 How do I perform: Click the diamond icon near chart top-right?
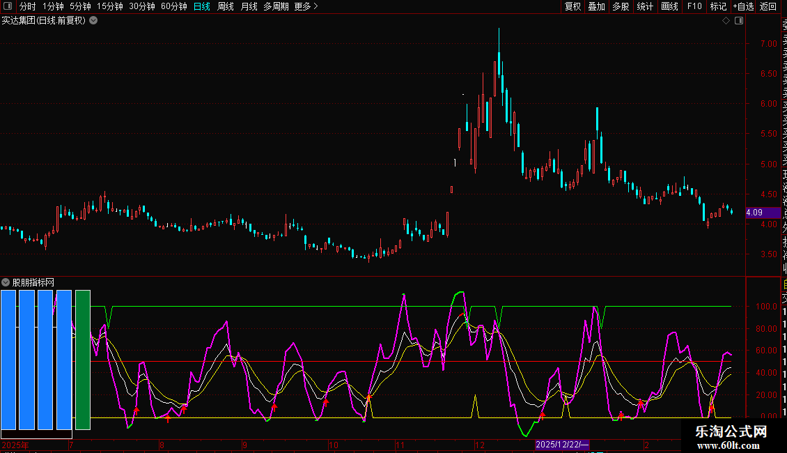pos(726,21)
